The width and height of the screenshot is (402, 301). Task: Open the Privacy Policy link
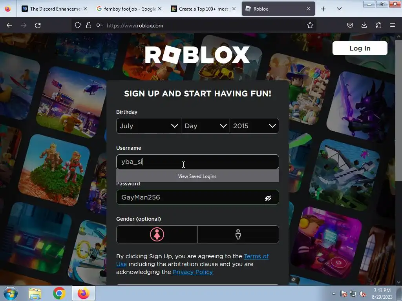pyautogui.click(x=193, y=272)
